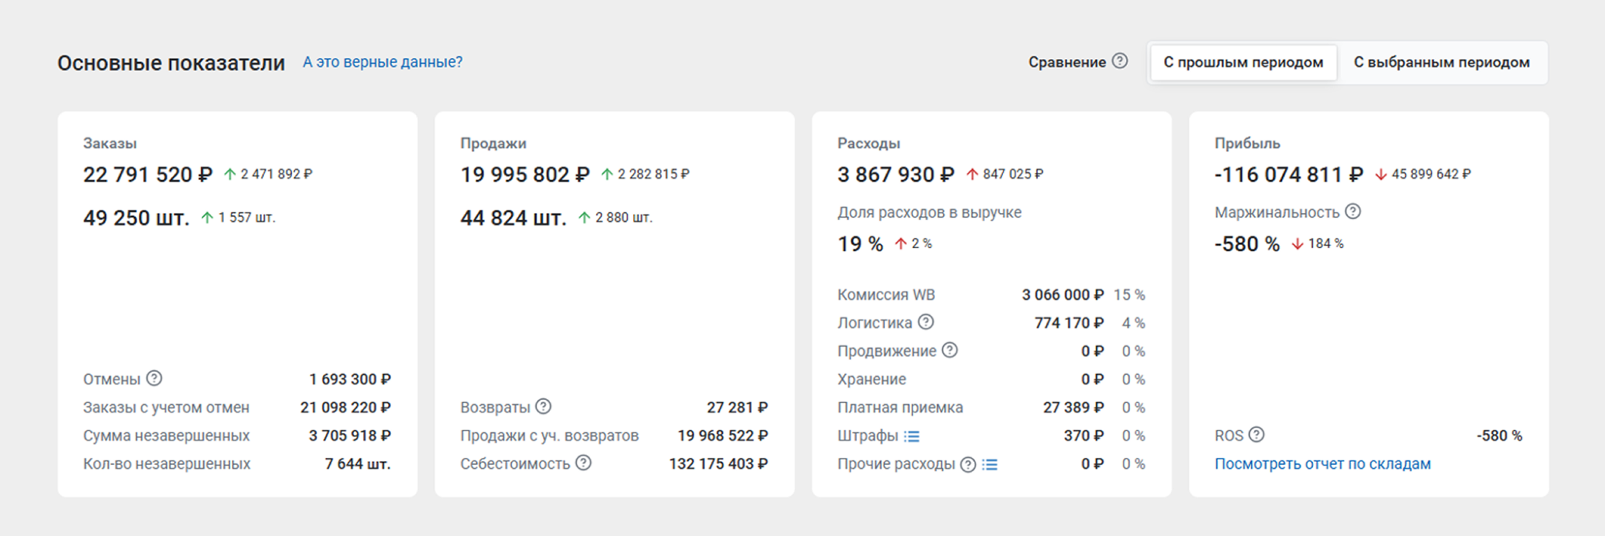
Task: Click help icon next to Сравнение
Action: [1120, 61]
